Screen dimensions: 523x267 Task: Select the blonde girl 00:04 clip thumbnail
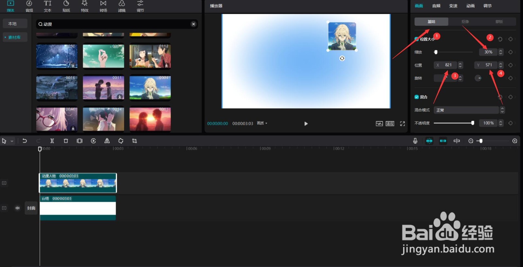pos(150,88)
